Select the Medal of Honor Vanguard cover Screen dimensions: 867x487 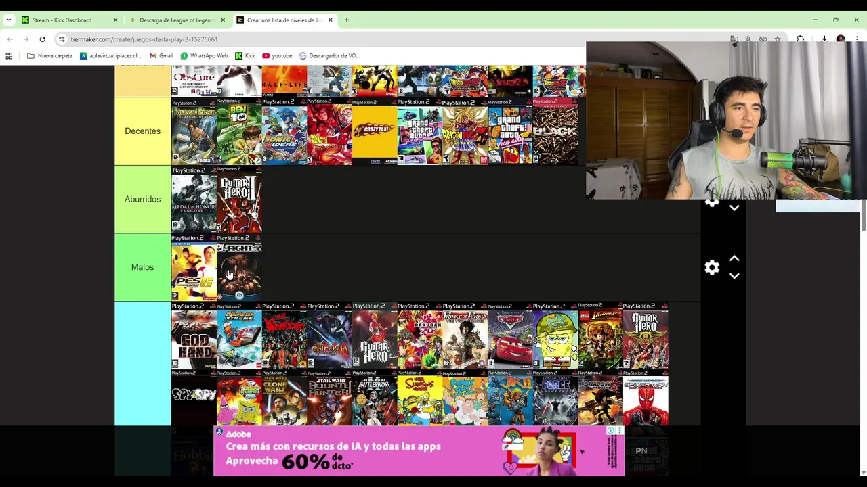(x=194, y=200)
